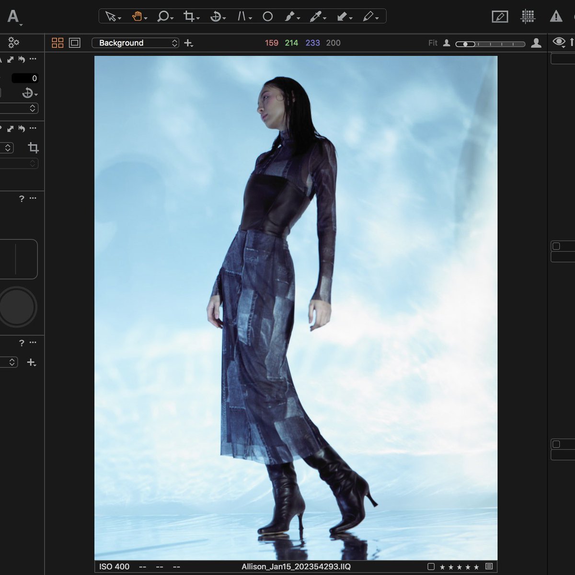Select the Crop tool in top toolbar
The image size is (575, 575).
tap(189, 16)
